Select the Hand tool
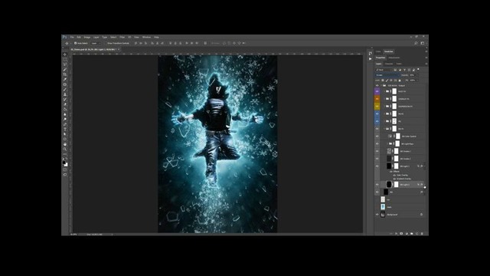490x276 pixels. click(65, 144)
